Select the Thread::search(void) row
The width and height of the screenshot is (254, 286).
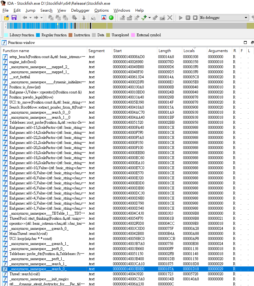[128, 274]
